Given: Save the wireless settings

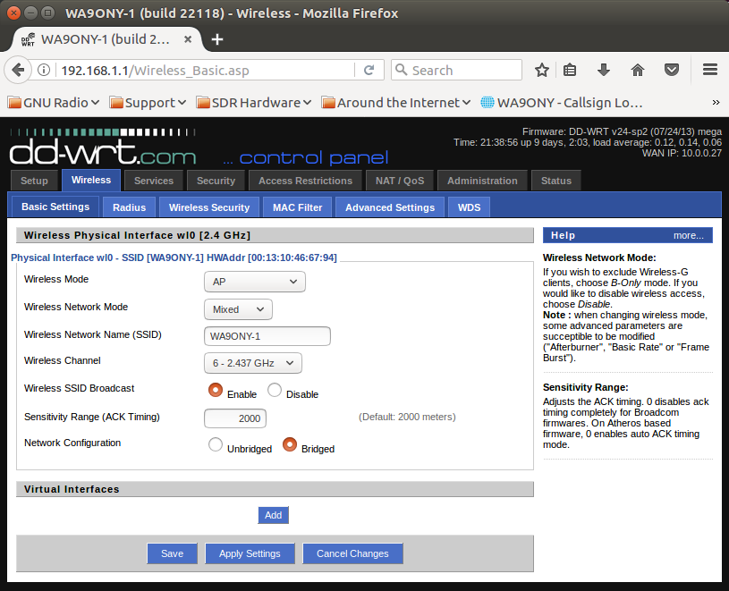Looking at the screenshot, I should [172, 553].
